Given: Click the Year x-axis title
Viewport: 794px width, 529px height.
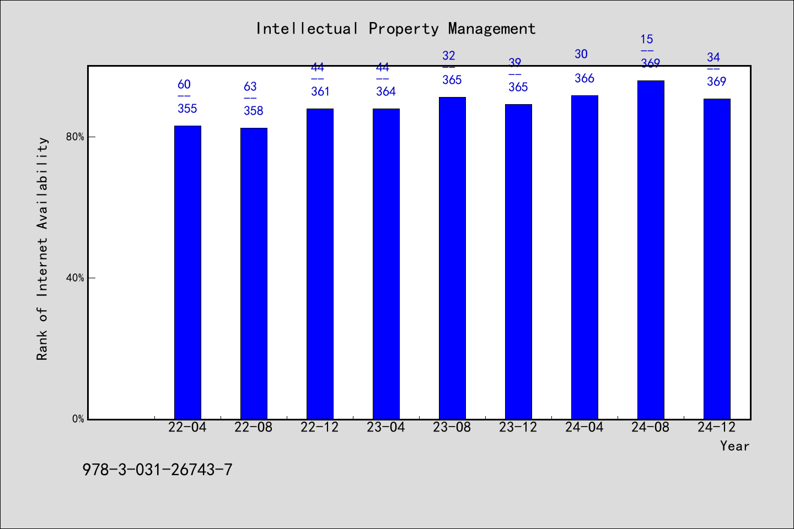Looking at the screenshot, I should pos(734,446).
